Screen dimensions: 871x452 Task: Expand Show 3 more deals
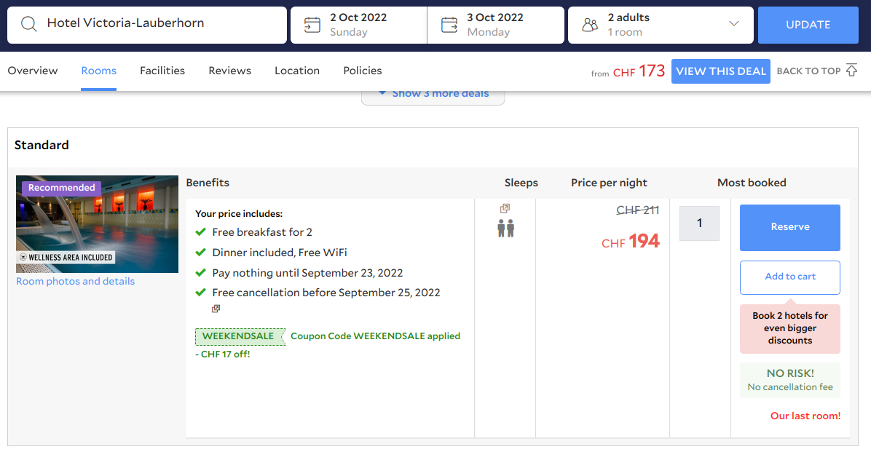pos(433,94)
